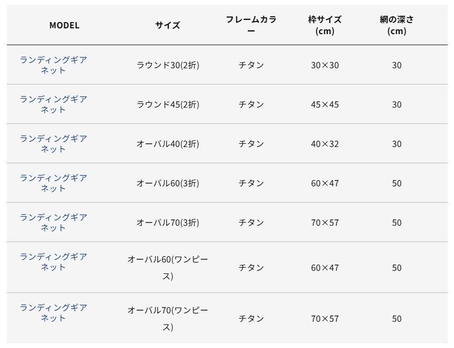The width and height of the screenshot is (454, 348).
Task: Open ランディングギアネット link for オーバル70(ワンピース)
Action: (53, 313)
